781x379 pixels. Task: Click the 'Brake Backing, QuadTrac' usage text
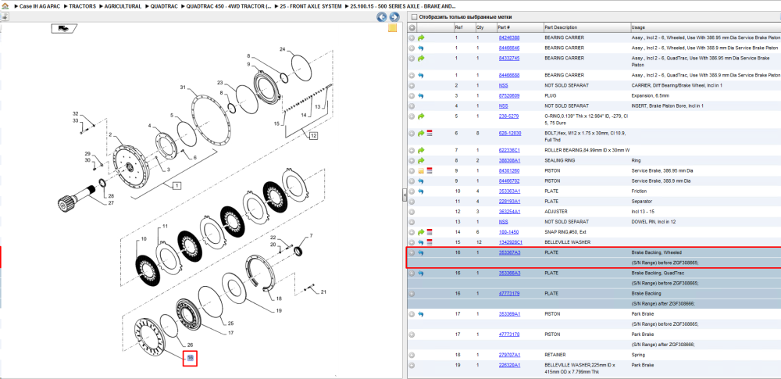(656, 274)
